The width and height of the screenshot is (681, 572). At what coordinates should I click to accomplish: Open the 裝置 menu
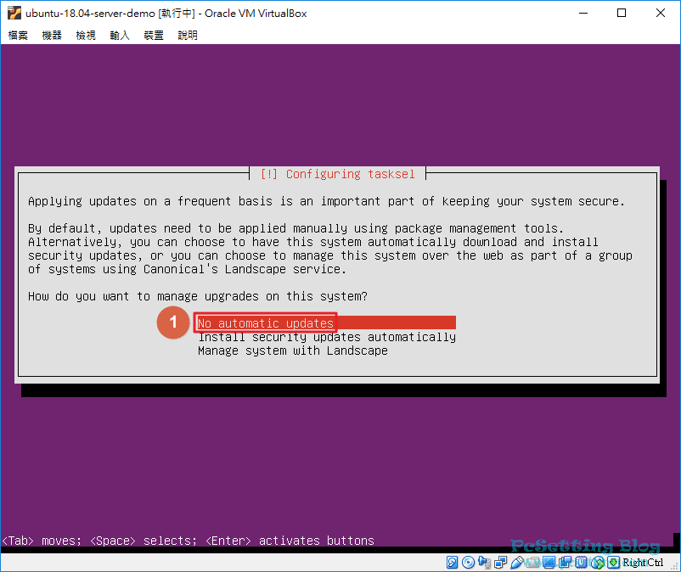pyautogui.click(x=154, y=35)
